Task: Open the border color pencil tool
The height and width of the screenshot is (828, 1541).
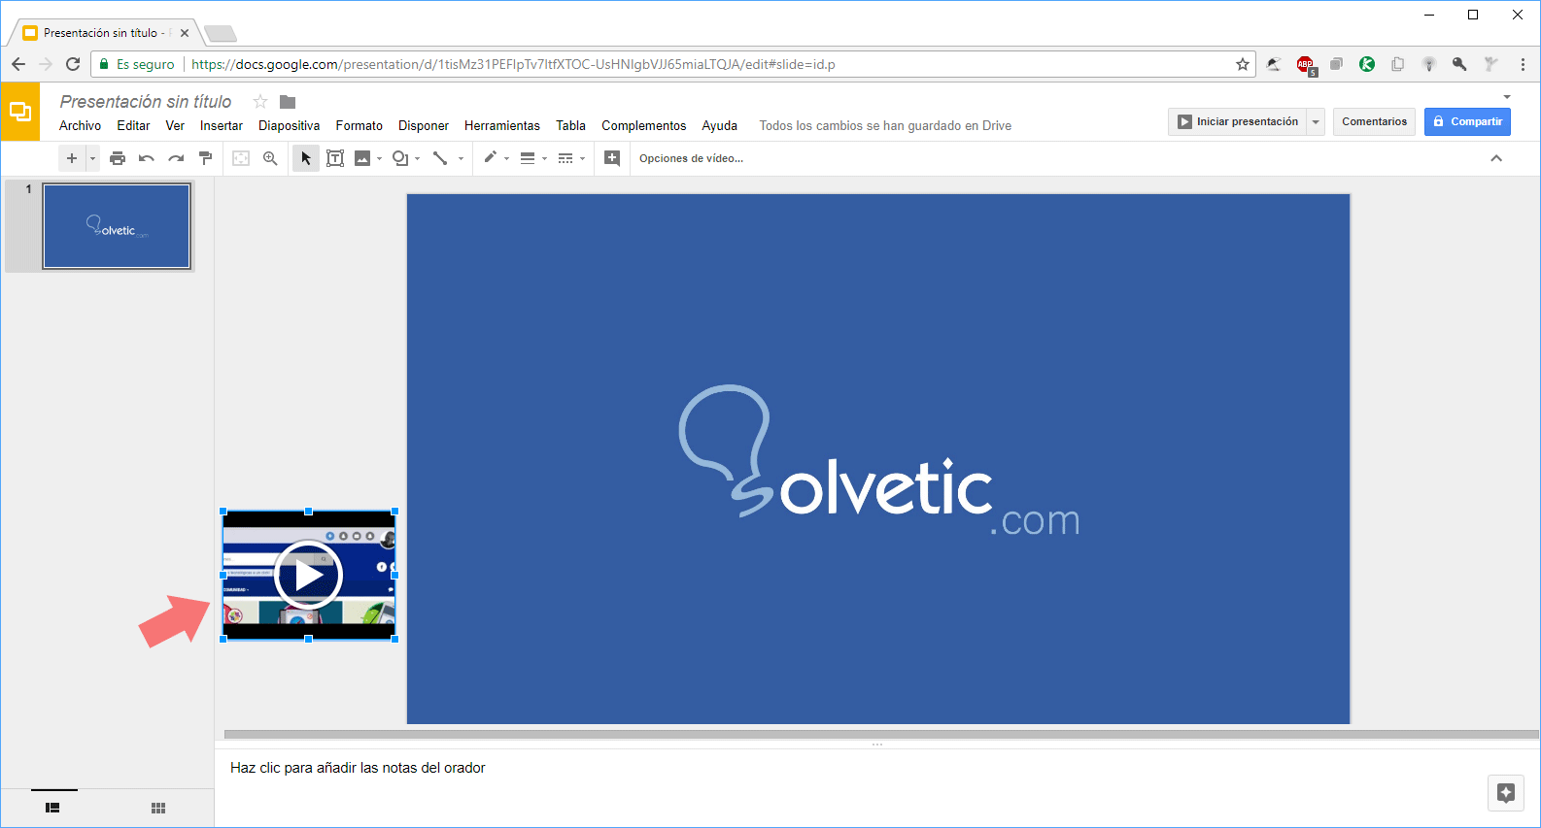Action: pyautogui.click(x=491, y=158)
